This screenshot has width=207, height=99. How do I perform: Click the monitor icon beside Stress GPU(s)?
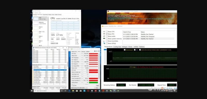[x=104, y=43]
